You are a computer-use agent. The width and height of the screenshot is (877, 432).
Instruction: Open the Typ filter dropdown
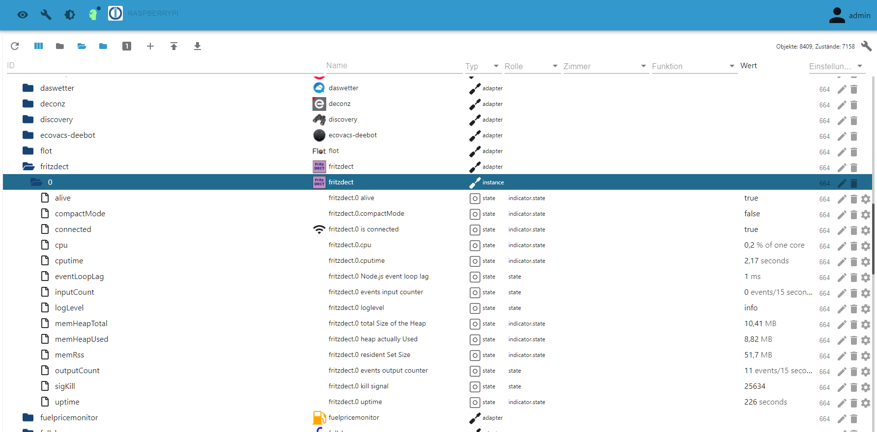[x=482, y=66]
